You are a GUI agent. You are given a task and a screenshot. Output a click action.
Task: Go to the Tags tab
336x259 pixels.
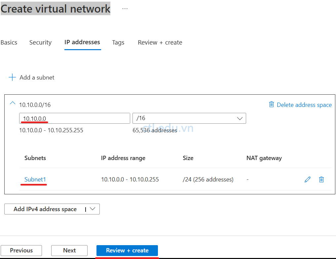pyautogui.click(x=118, y=43)
